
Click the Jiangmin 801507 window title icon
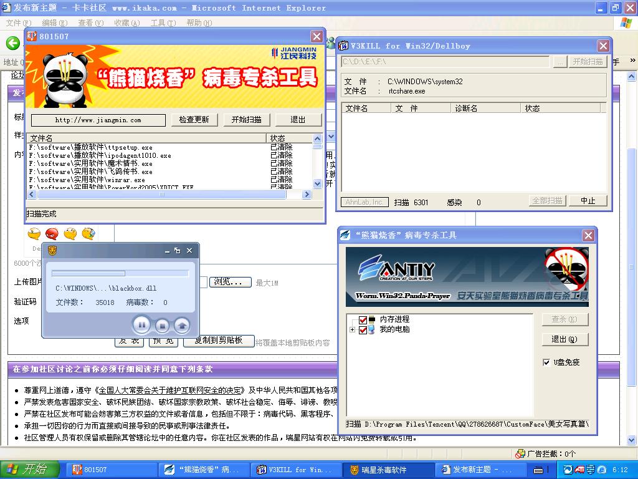coord(32,36)
